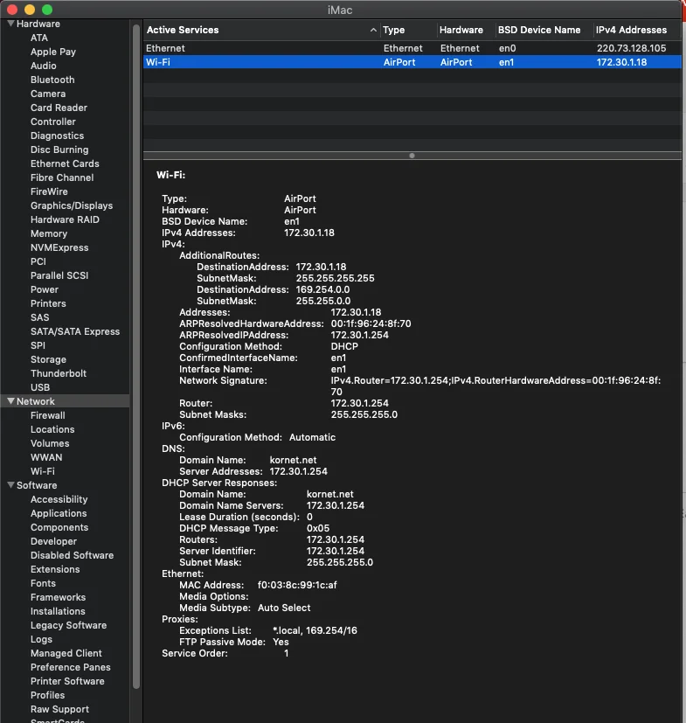Select FireWire in the sidebar
Image resolution: width=686 pixels, height=723 pixels.
(x=49, y=191)
